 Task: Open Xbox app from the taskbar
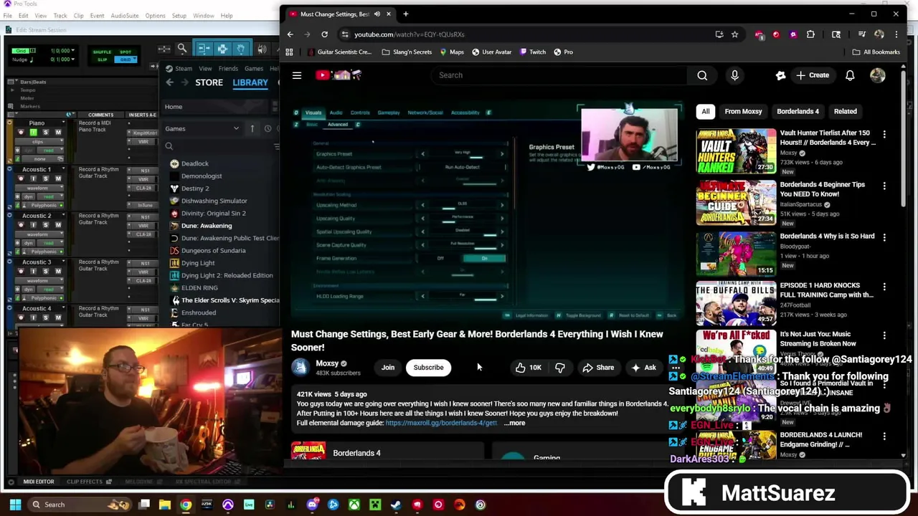pyautogui.click(x=354, y=505)
